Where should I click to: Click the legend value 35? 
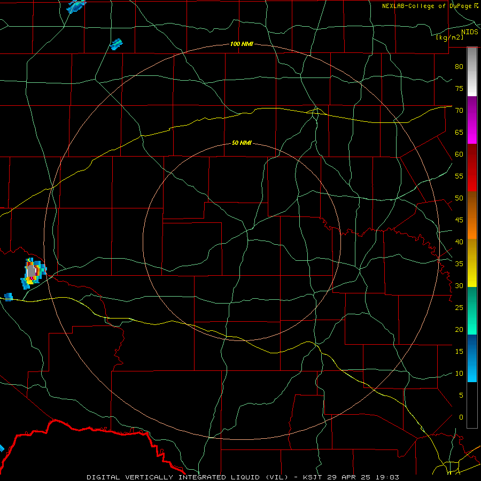pos(459,264)
